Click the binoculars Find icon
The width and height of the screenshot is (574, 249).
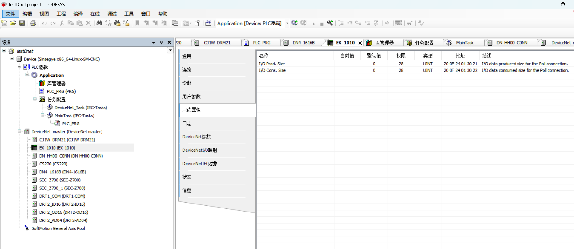tap(99, 23)
